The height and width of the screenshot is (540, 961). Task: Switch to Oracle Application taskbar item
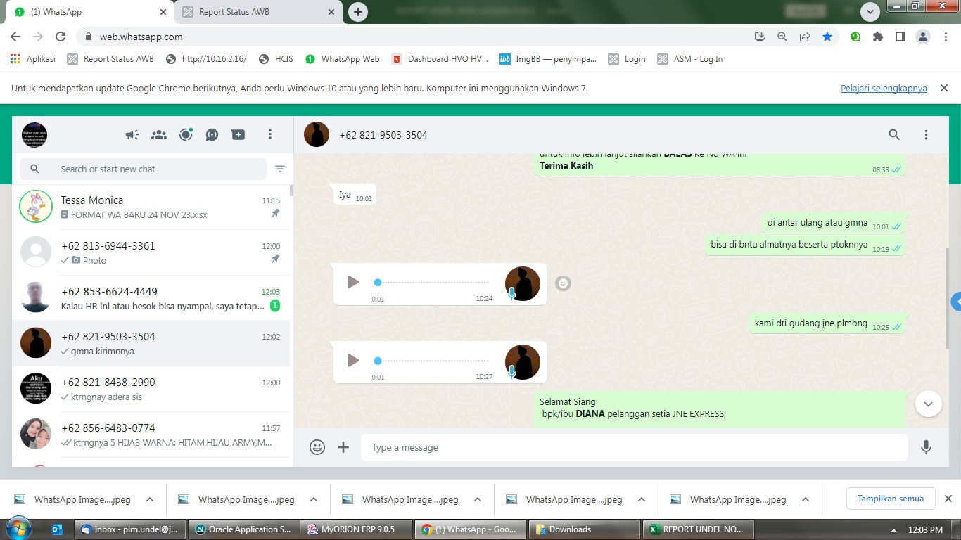[244, 529]
